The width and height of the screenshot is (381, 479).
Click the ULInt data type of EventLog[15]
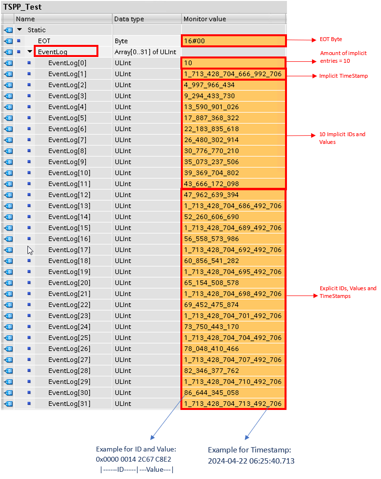147,228
